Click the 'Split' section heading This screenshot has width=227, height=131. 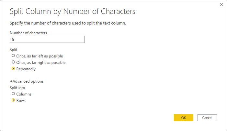13,50
